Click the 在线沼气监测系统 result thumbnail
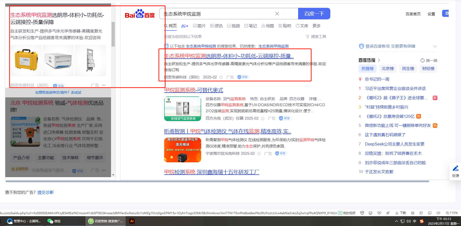The height and width of the screenshot is (226, 461). coord(183,109)
